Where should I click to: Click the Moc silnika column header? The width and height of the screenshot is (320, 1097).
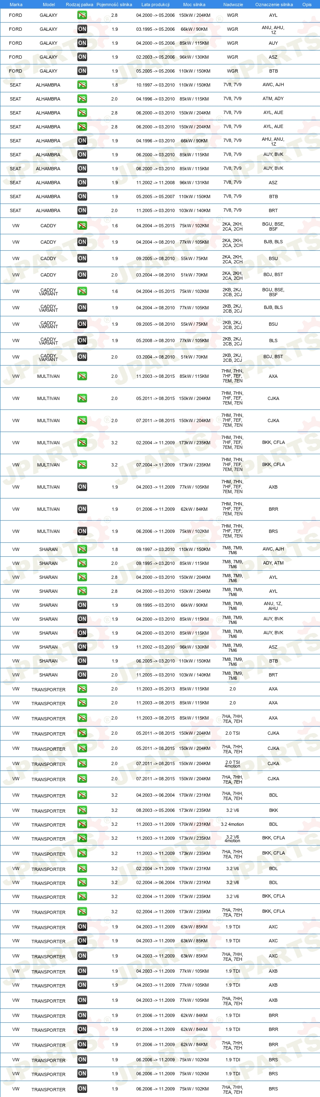(194, 4)
